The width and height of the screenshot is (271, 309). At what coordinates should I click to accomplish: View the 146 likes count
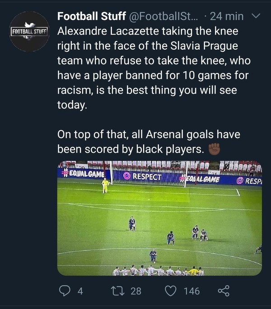click(192, 291)
